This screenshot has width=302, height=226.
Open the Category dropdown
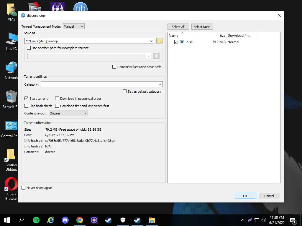coord(102,84)
